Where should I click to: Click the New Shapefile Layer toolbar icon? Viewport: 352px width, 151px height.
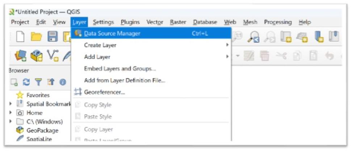coord(53,56)
